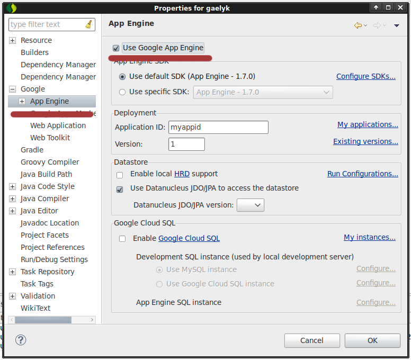Open the Gradle properties page
This screenshot has width=411, height=360.
pyautogui.click(x=32, y=150)
